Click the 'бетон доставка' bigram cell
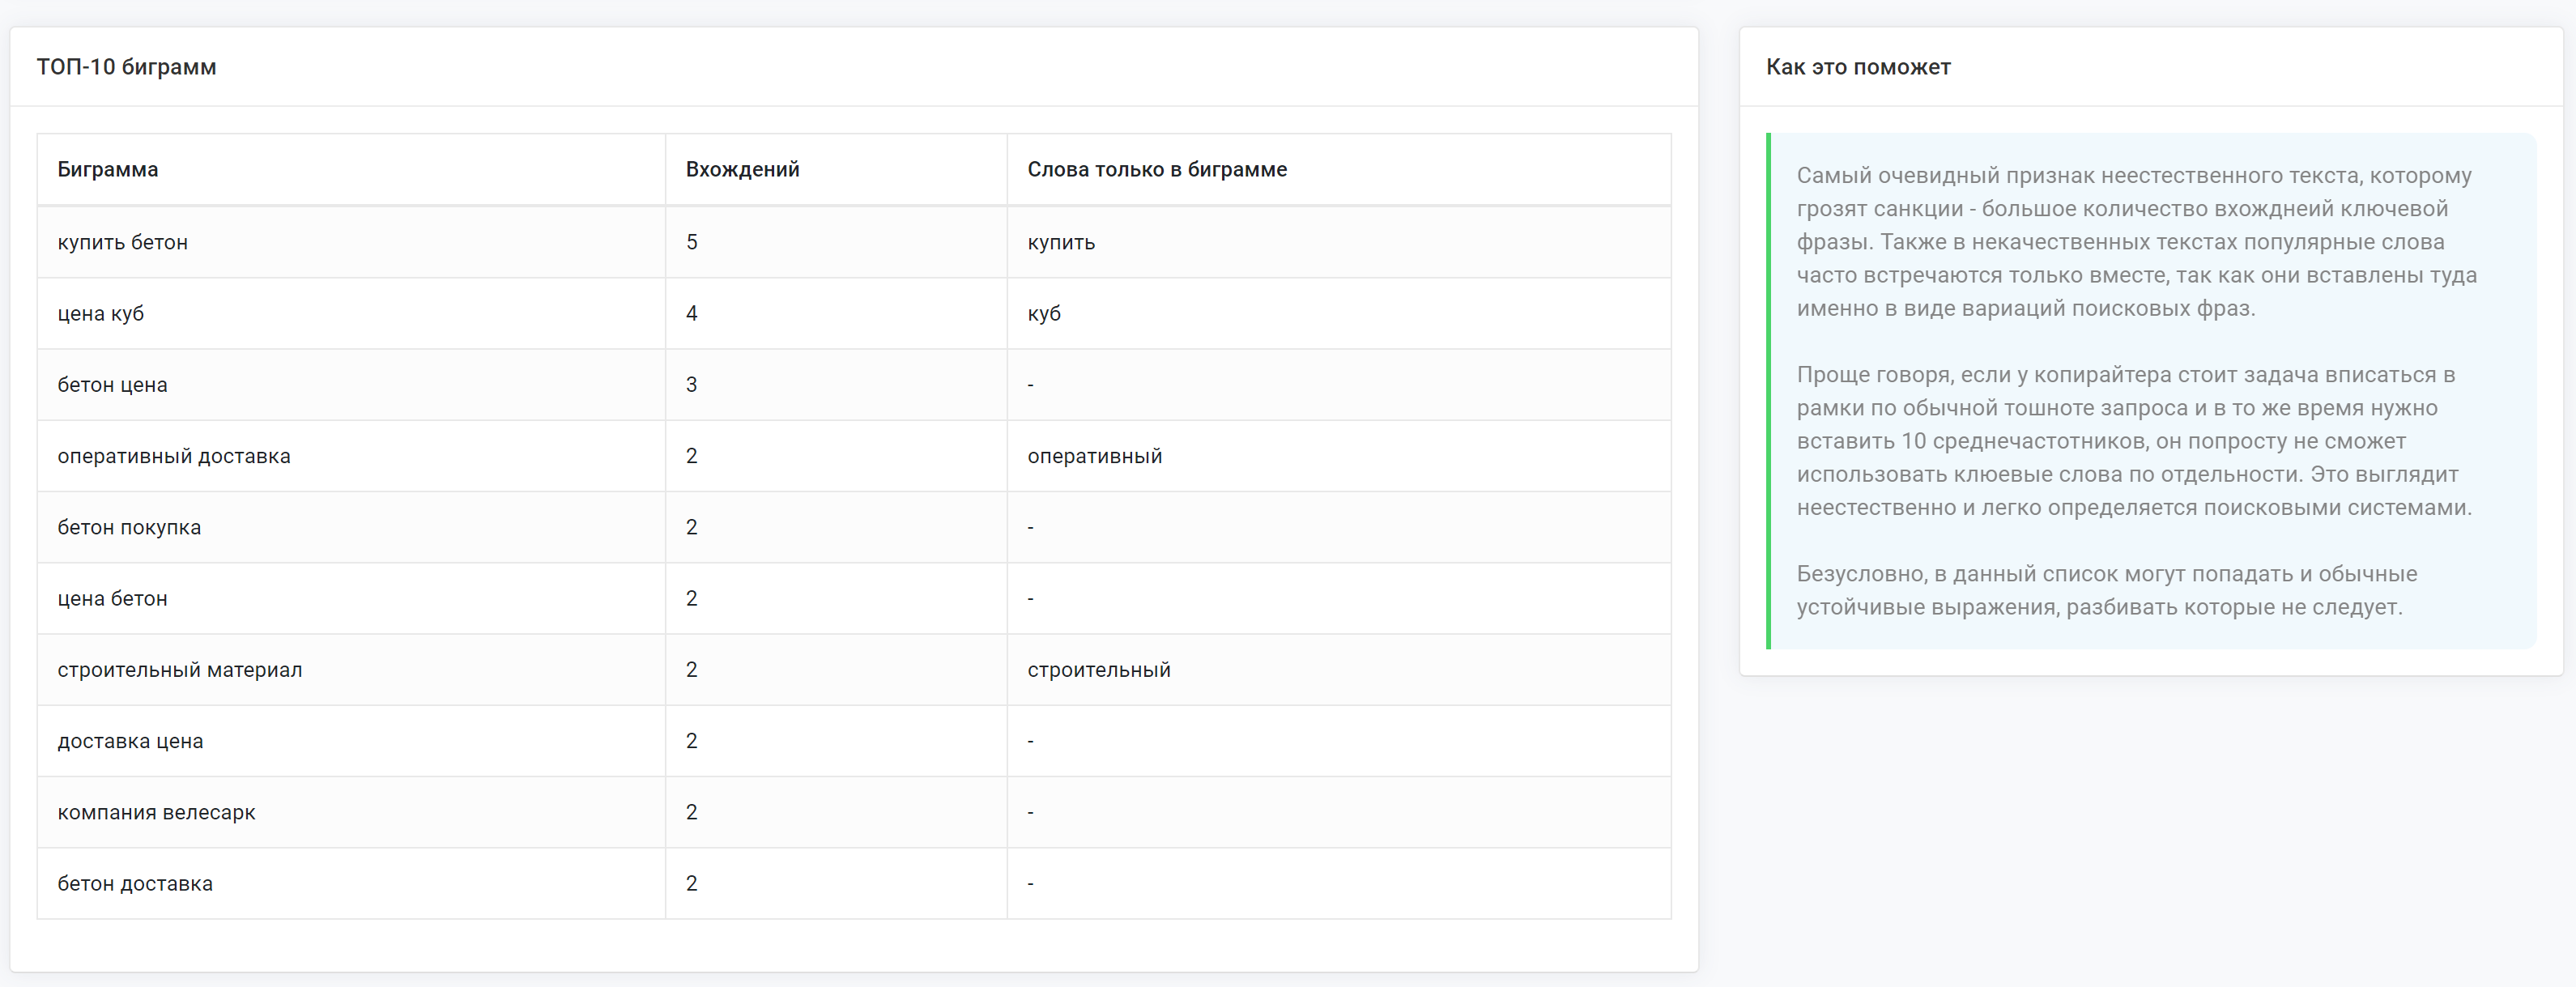The image size is (2576, 987). (x=135, y=884)
